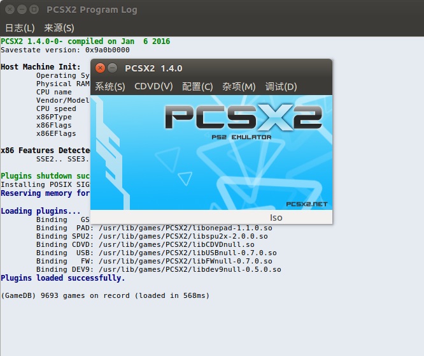424x356 pixels.
Task: Click the 'CPU name' log entry
Action: click(x=54, y=92)
